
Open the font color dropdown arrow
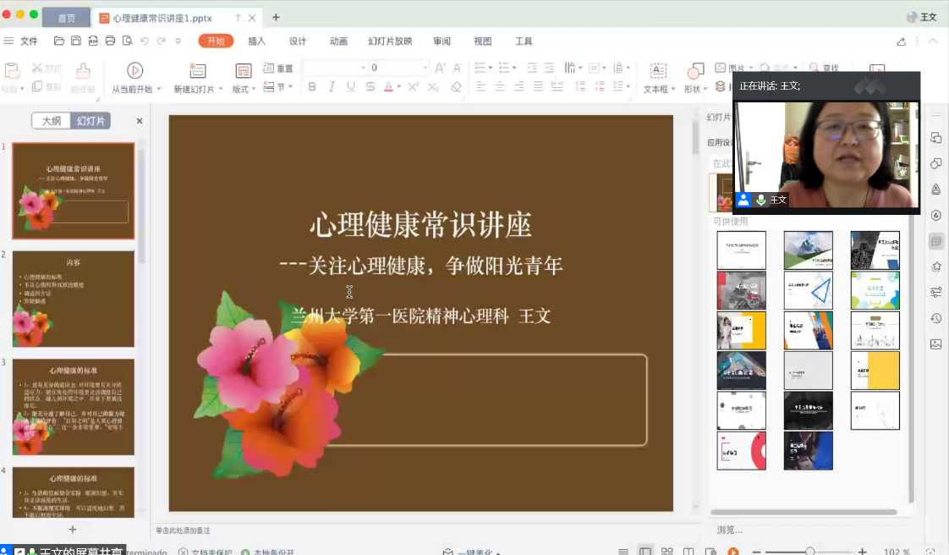tap(399, 87)
